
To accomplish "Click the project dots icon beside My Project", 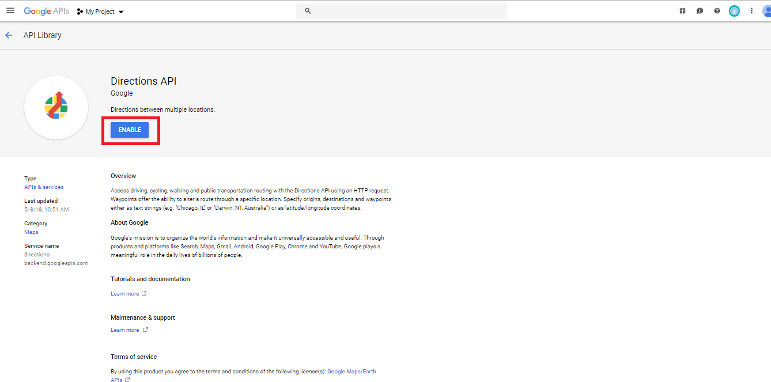I will [x=80, y=12].
